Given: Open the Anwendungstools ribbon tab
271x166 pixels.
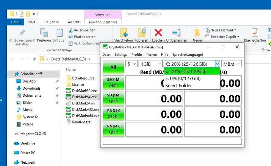Looking at the screenshot, I should click(x=103, y=22).
